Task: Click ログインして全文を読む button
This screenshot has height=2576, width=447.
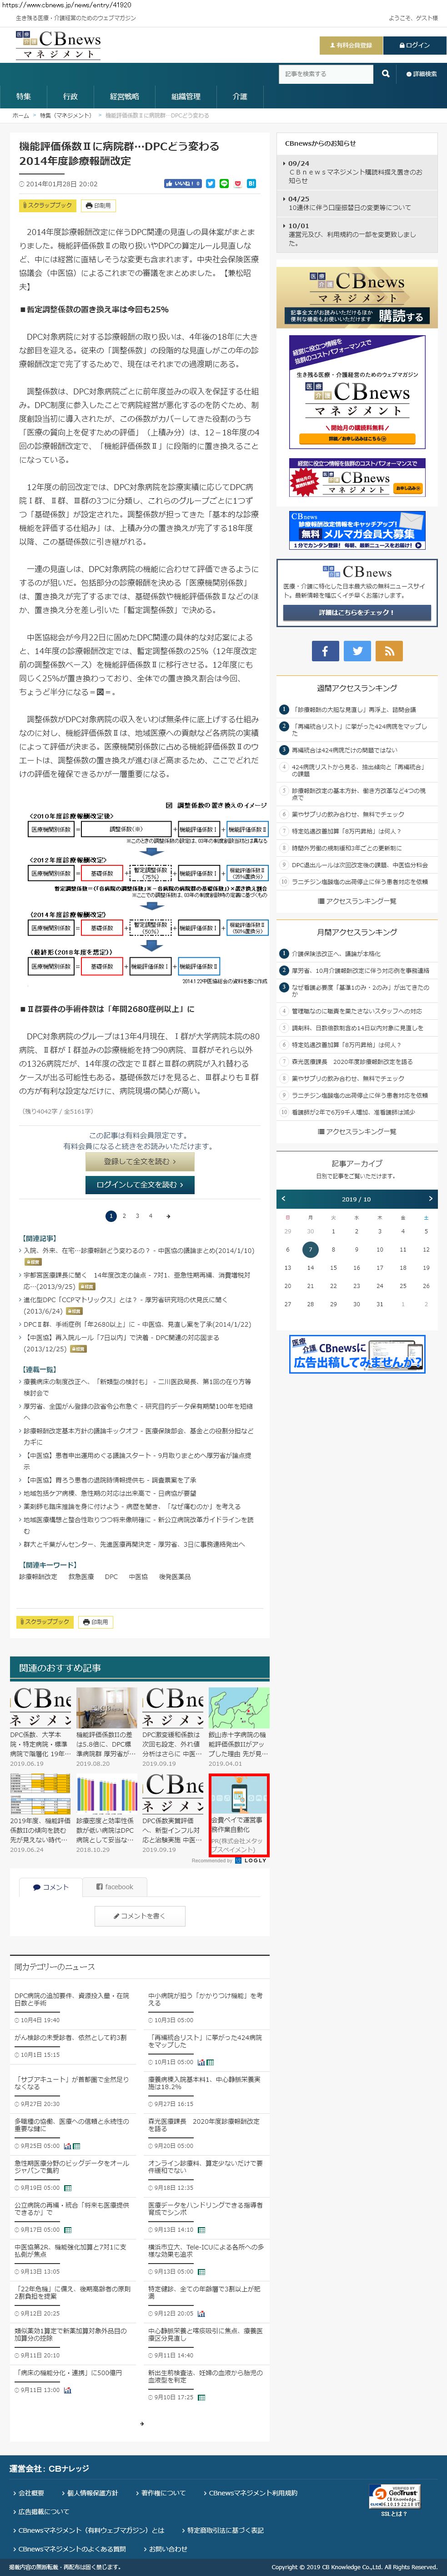Action: [140, 1184]
